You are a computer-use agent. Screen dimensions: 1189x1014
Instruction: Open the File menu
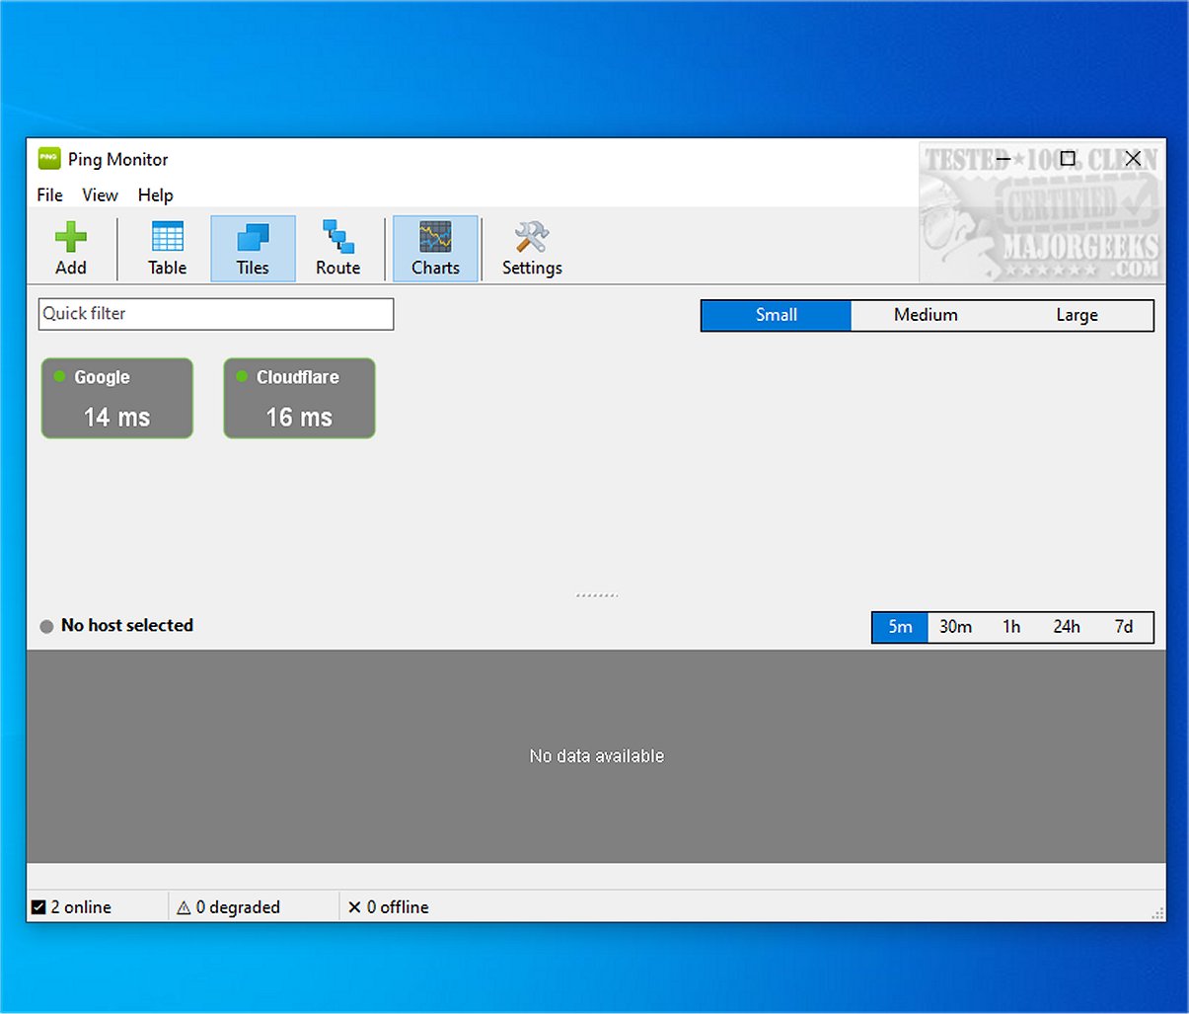[x=49, y=195]
